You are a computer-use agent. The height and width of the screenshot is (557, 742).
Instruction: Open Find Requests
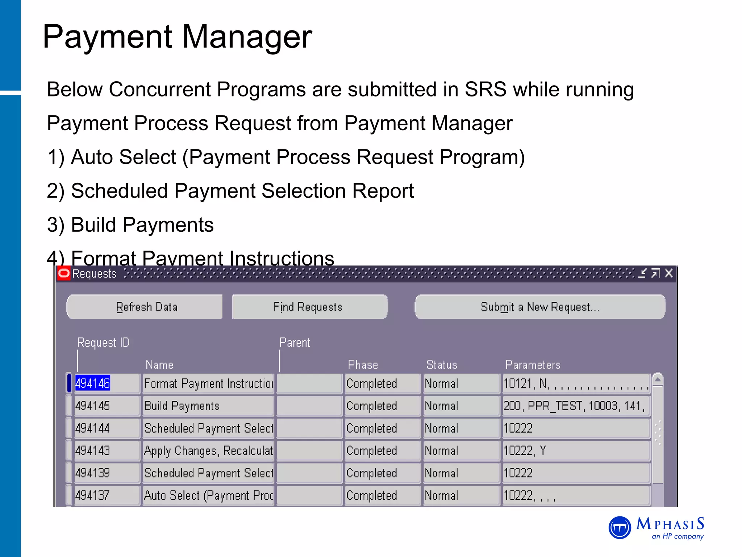point(310,307)
